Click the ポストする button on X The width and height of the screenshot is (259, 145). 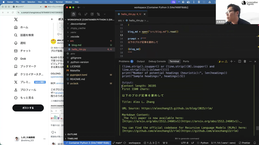coord(28,108)
